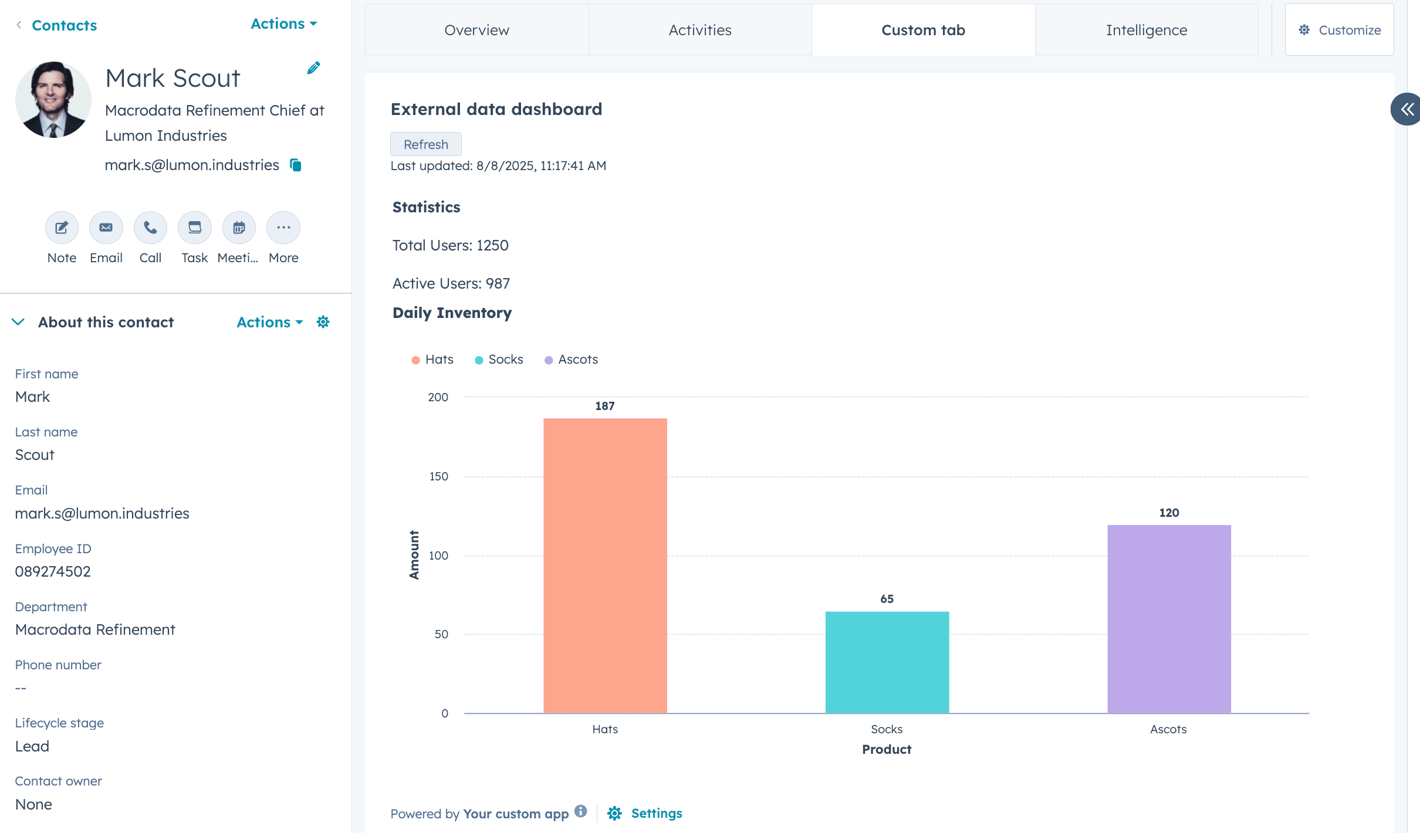Copy the email address via copy icon

(296, 165)
